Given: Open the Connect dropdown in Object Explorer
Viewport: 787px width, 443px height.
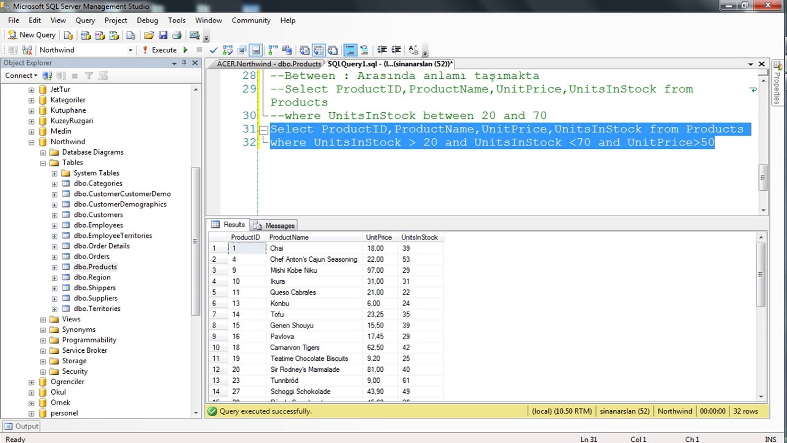Looking at the screenshot, I should 21,75.
